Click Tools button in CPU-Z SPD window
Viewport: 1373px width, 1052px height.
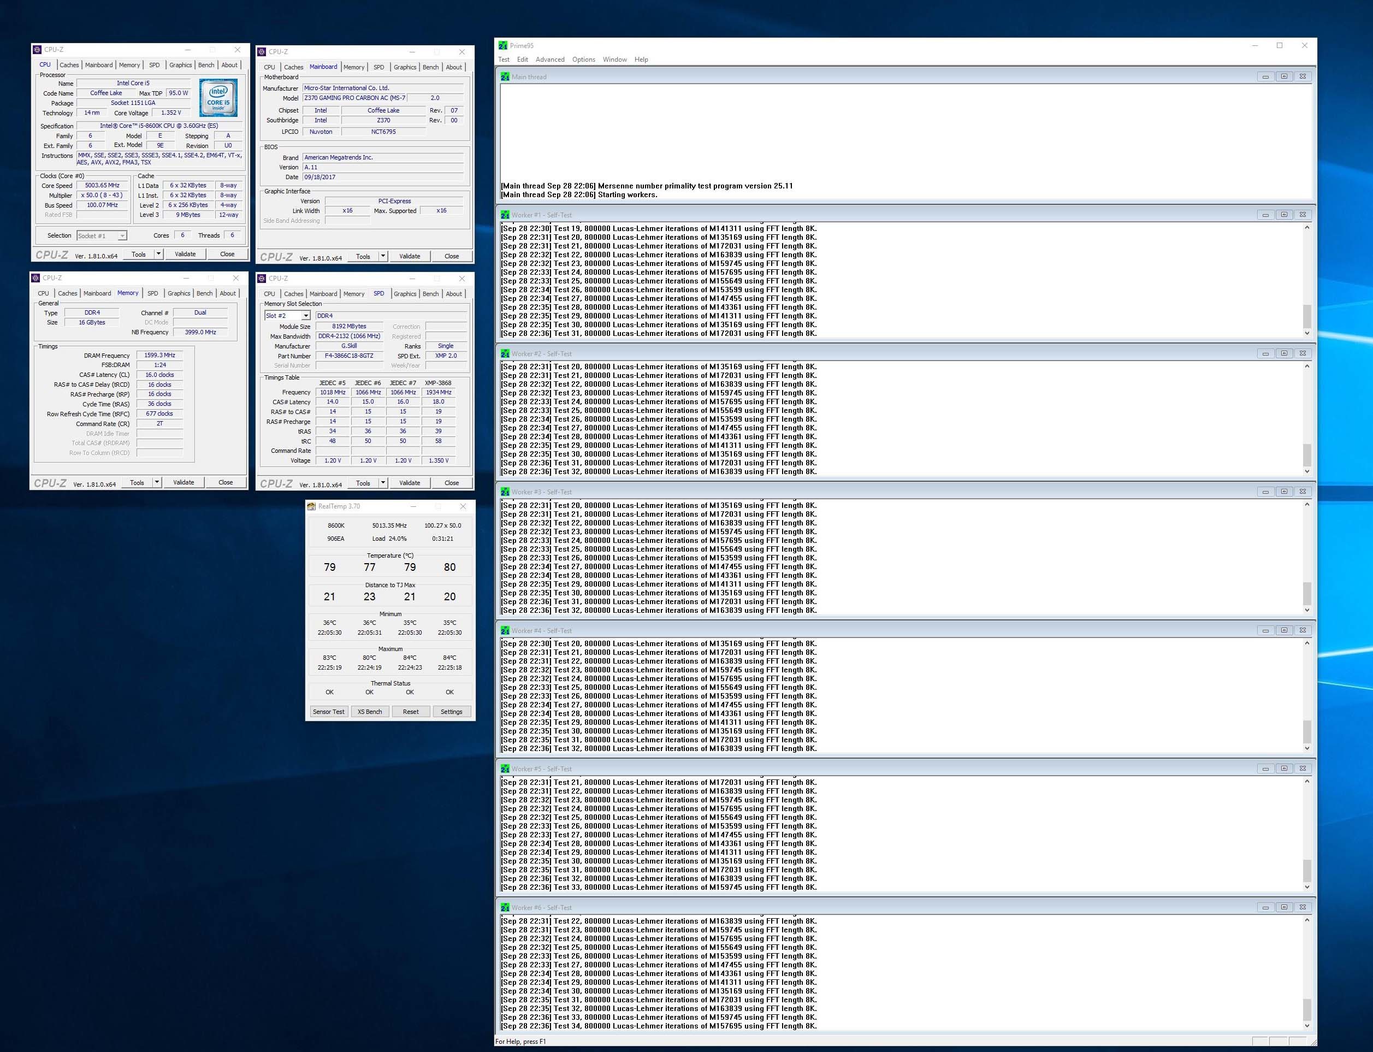tap(363, 483)
